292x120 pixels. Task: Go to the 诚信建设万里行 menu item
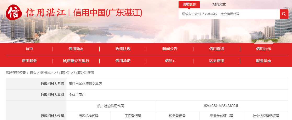coord(76,61)
